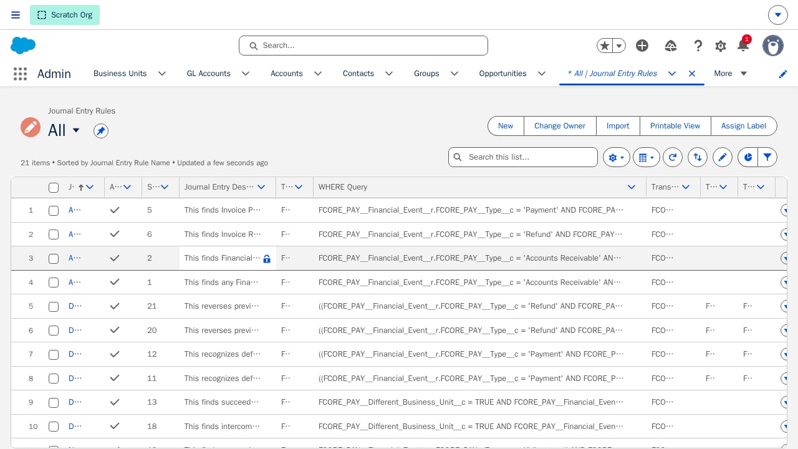
Task: Open the More navigation menu
Action: [x=731, y=74]
